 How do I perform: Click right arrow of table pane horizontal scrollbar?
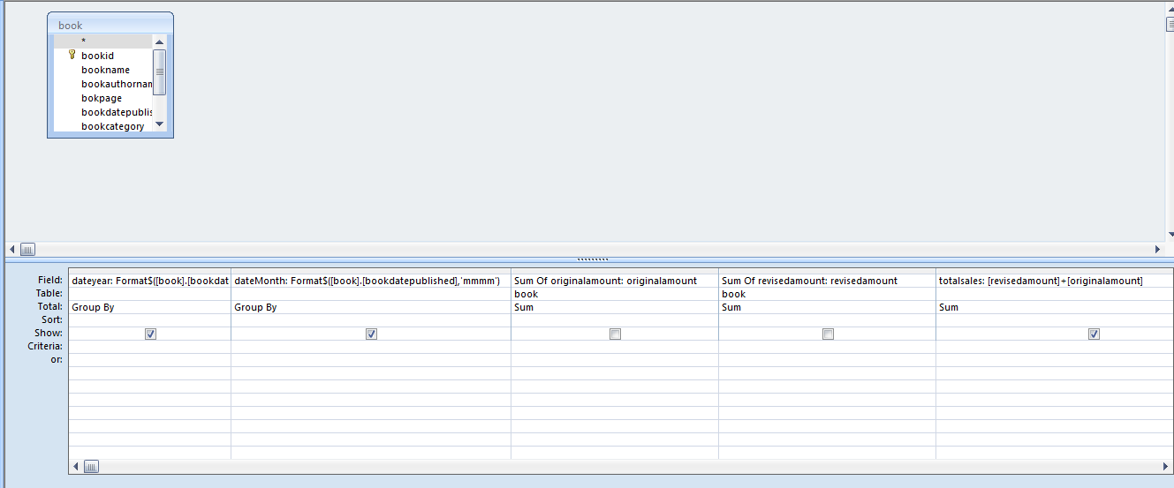[x=1157, y=249]
